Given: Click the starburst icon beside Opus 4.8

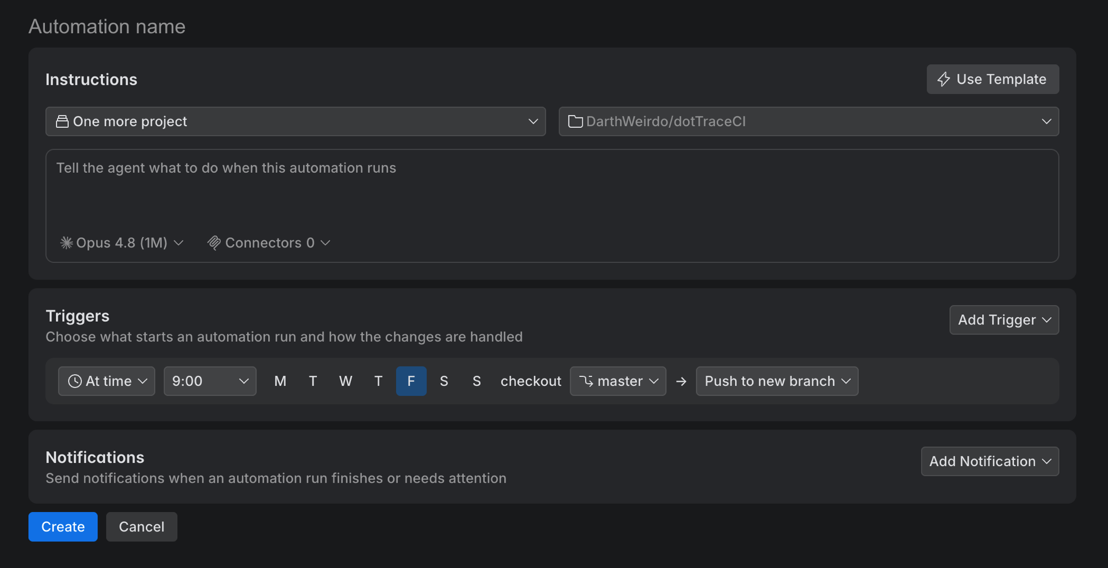Looking at the screenshot, I should point(66,242).
